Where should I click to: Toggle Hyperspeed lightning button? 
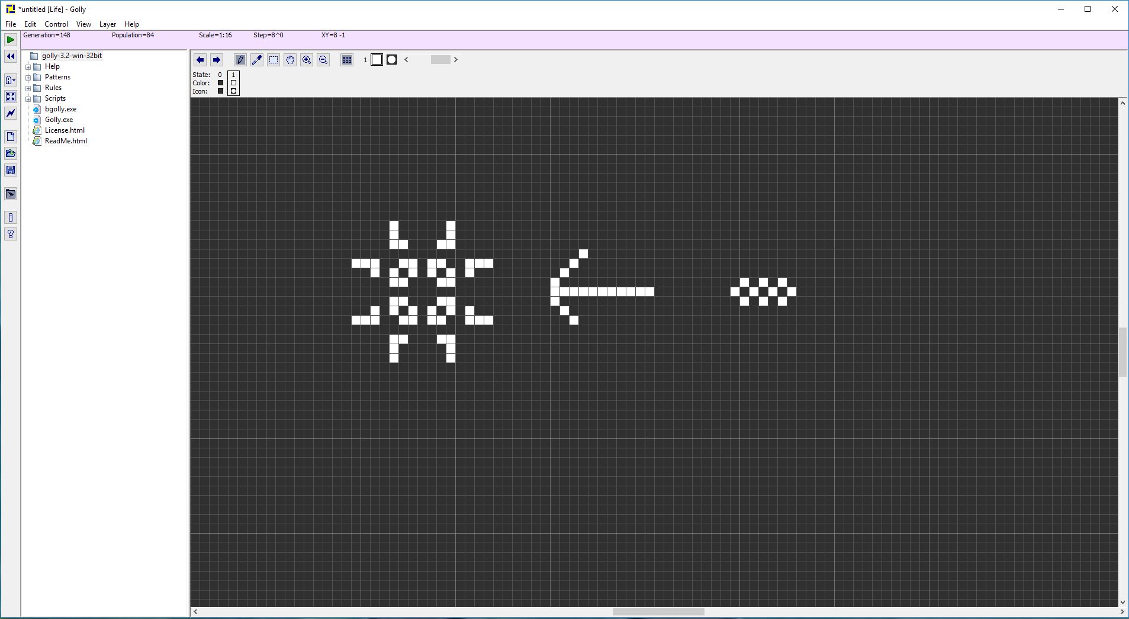11,113
